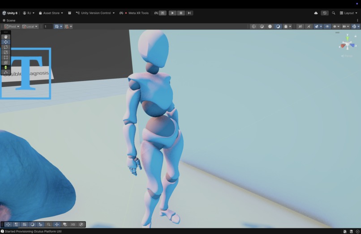Click the XB button in bottom overlay

[x=73, y=224]
